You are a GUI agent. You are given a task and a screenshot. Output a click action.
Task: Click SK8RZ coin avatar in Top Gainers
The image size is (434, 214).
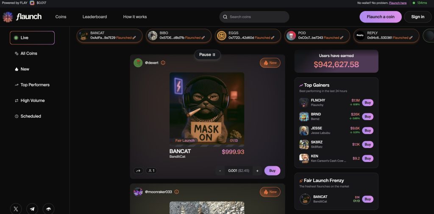click(304, 144)
